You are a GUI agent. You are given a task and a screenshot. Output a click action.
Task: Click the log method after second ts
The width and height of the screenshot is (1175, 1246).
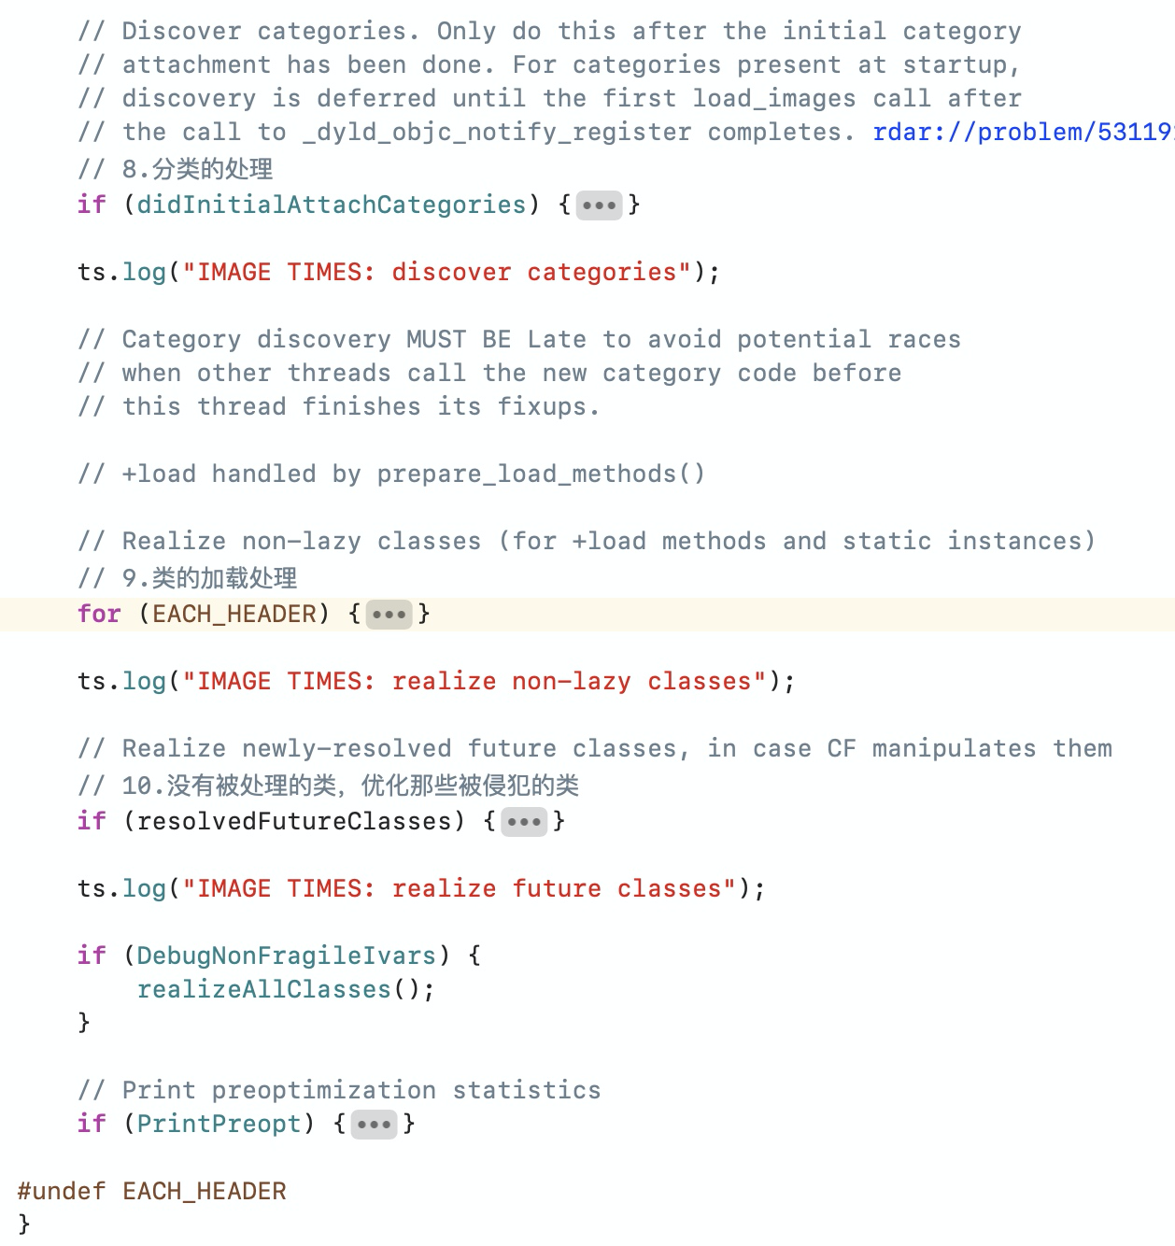coord(145,681)
